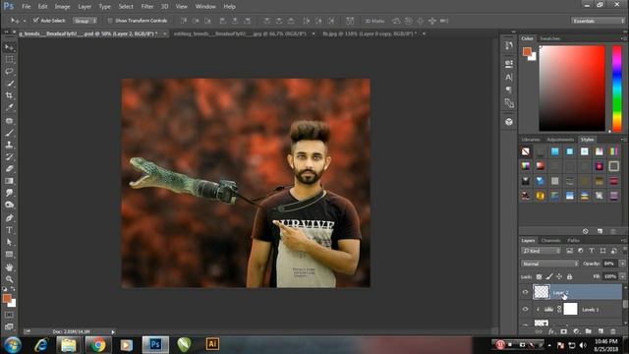
Task: Delete layer with trash icon
Action: (x=612, y=331)
